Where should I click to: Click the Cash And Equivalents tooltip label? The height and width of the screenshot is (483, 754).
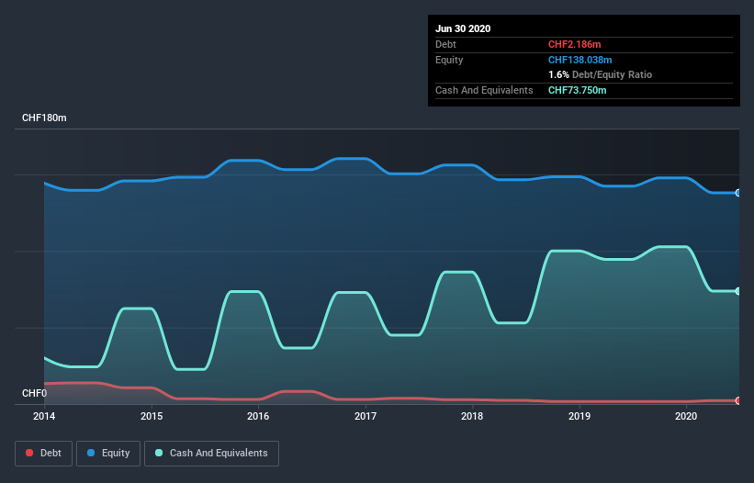pyautogui.click(x=484, y=90)
